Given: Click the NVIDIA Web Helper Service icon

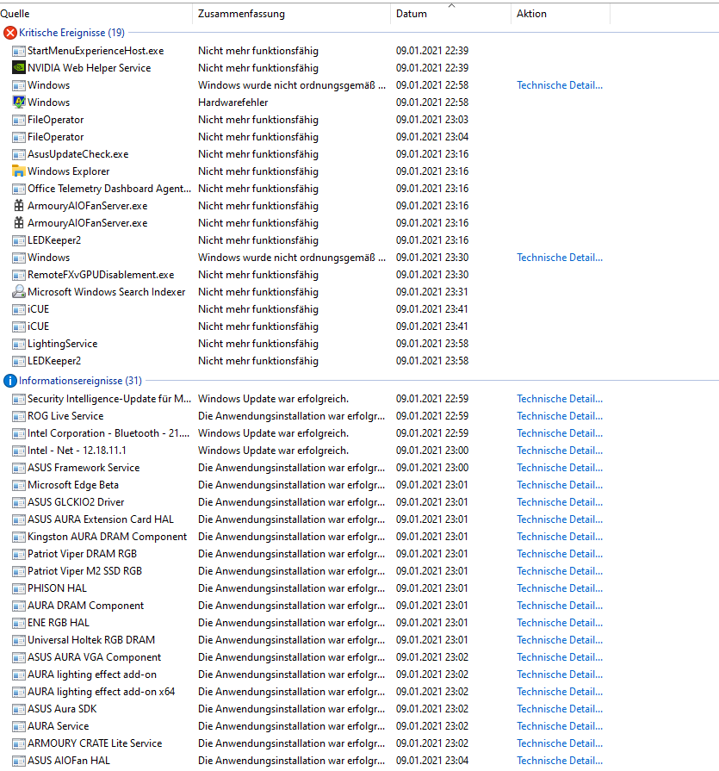Looking at the screenshot, I should tap(19, 68).
